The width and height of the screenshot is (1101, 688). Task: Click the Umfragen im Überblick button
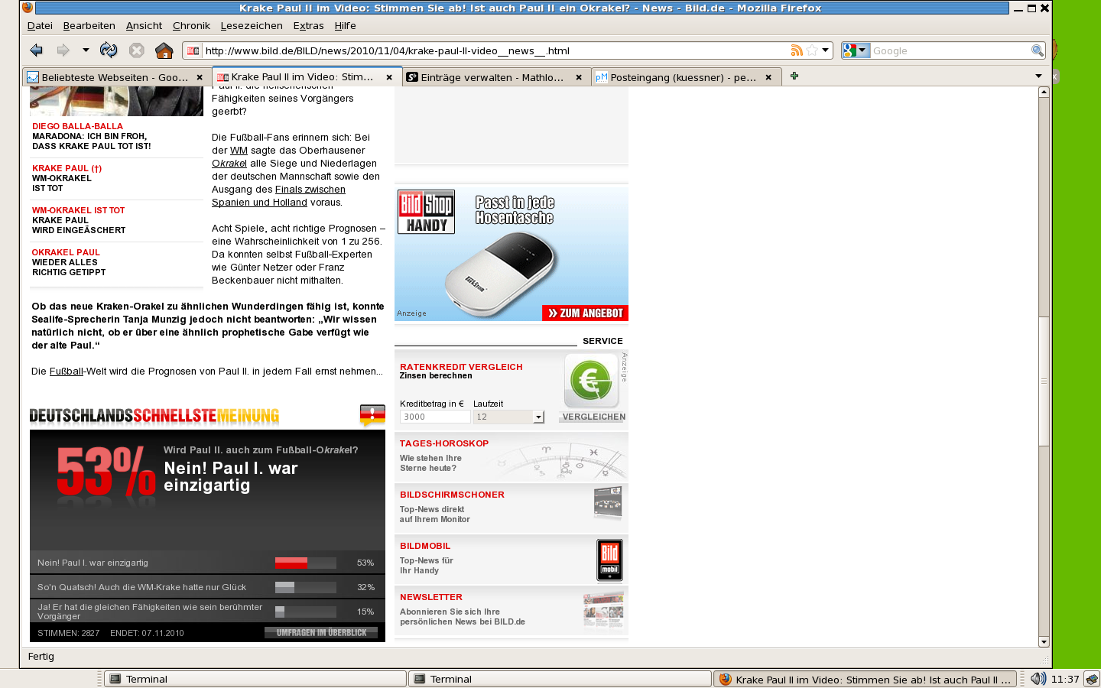(321, 633)
